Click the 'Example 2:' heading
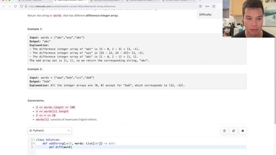276x155 pixels. tap(35, 69)
